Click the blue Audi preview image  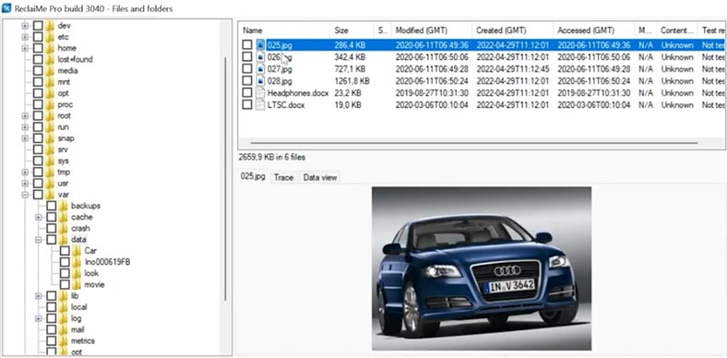(x=482, y=268)
